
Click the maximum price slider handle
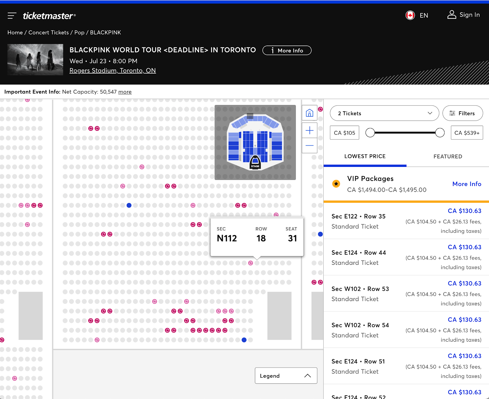[x=440, y=133]
